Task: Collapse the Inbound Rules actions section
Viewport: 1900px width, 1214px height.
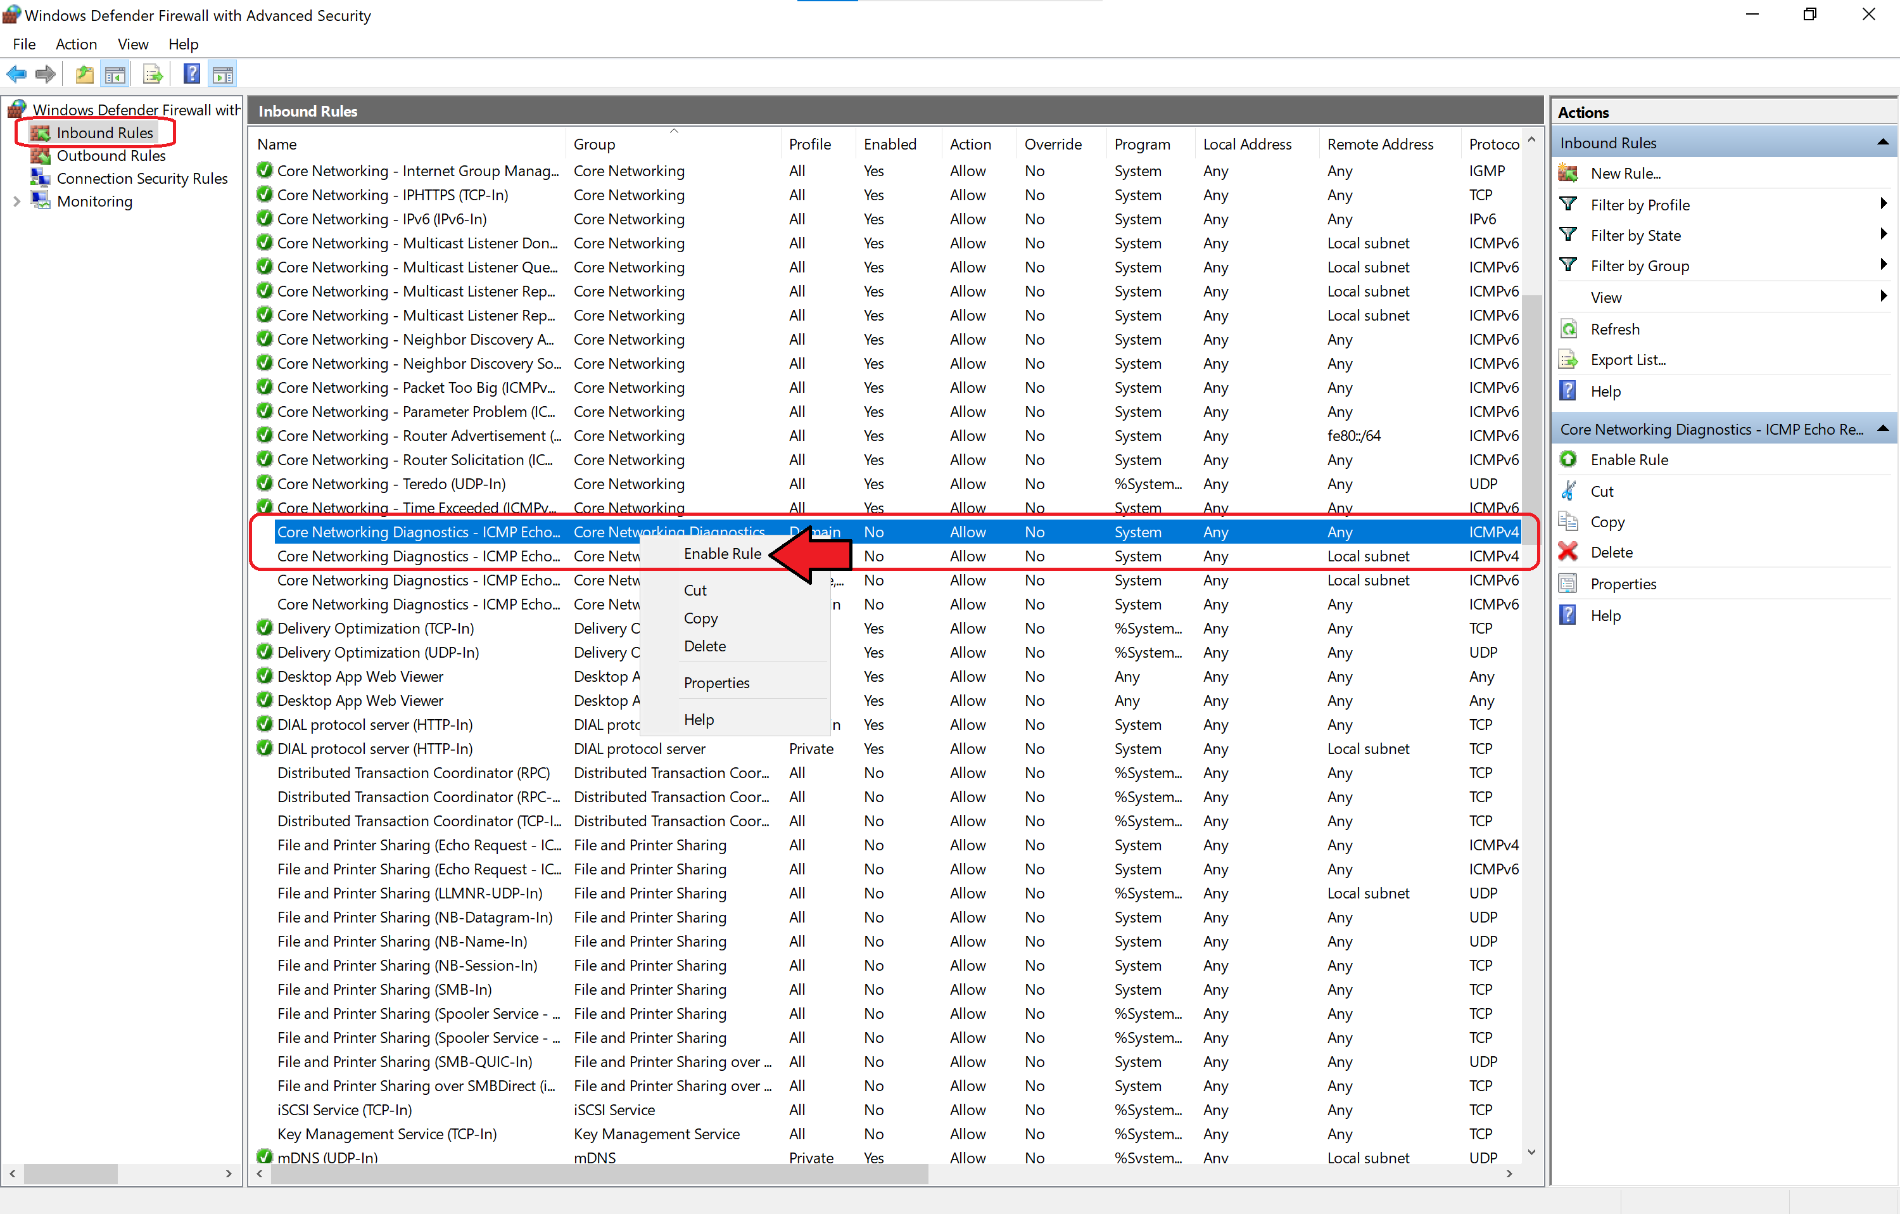Action: pyautogui.click(x=1883, y=143)
